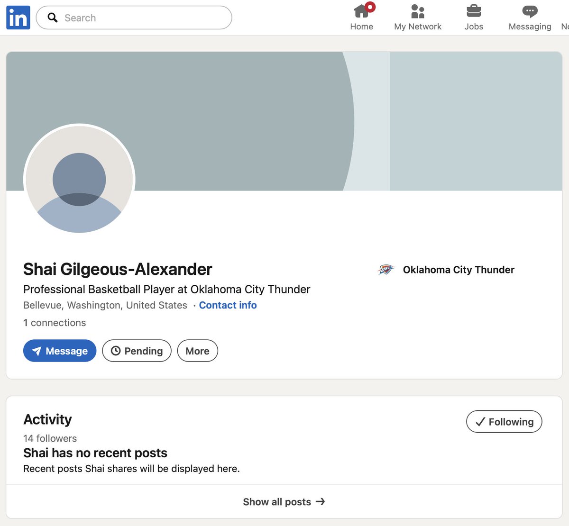Click the Recent posts Shai shares text

[131, 469]
